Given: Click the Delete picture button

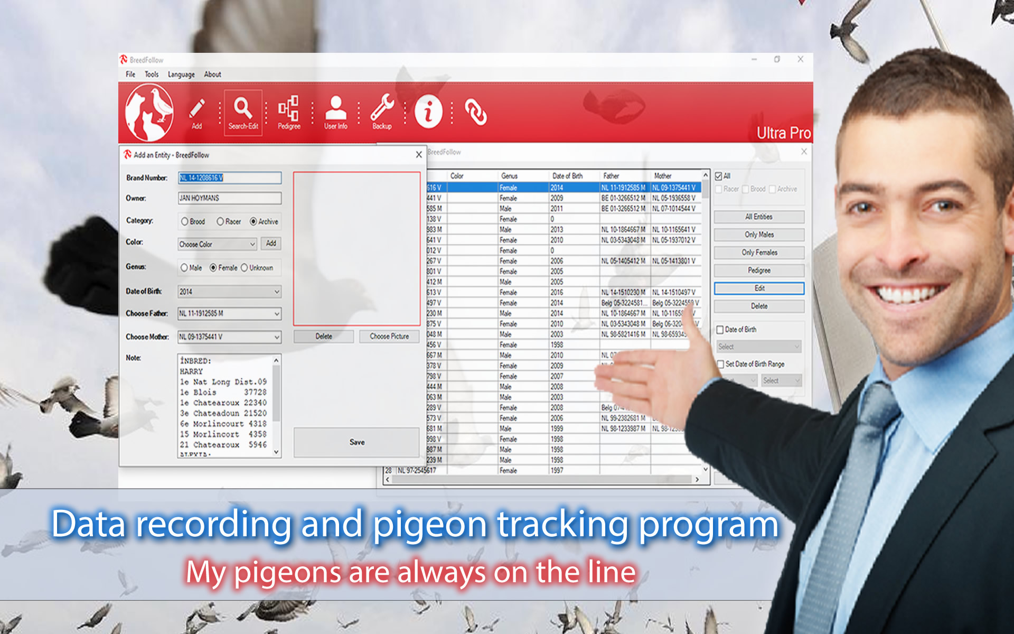Looking at the screenshot, I should (324, 337).
